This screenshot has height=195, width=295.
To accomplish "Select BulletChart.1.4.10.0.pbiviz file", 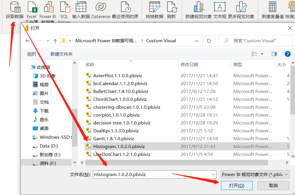I will [x=117, y=91].
